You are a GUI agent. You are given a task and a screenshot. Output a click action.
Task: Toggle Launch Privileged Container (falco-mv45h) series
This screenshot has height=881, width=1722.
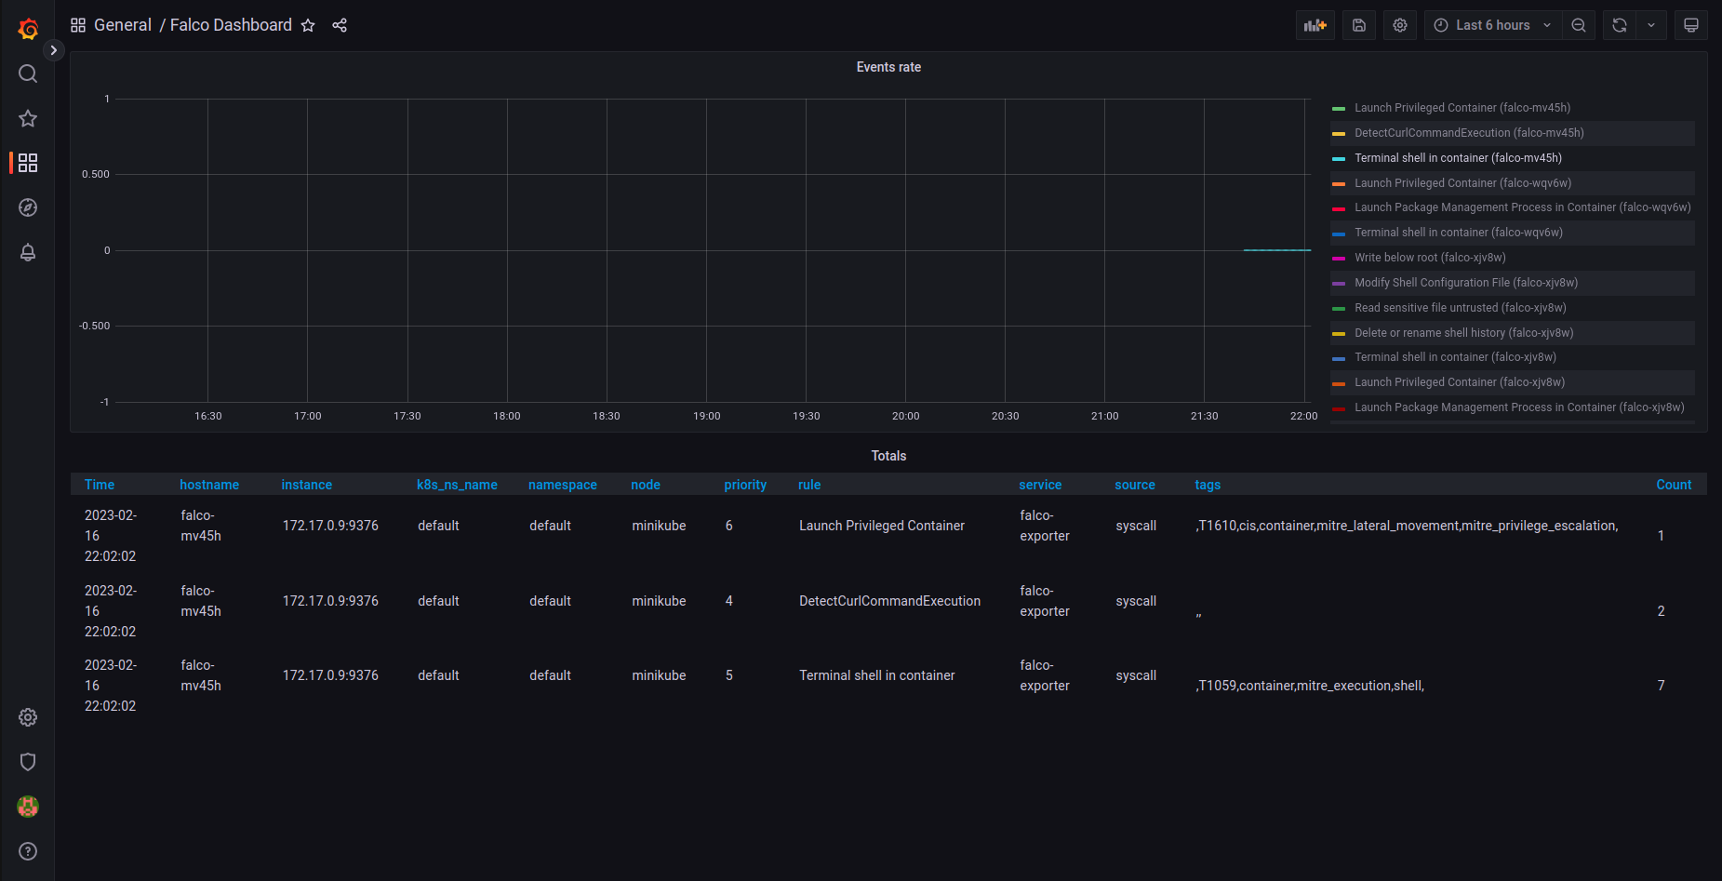point(1462,108)
